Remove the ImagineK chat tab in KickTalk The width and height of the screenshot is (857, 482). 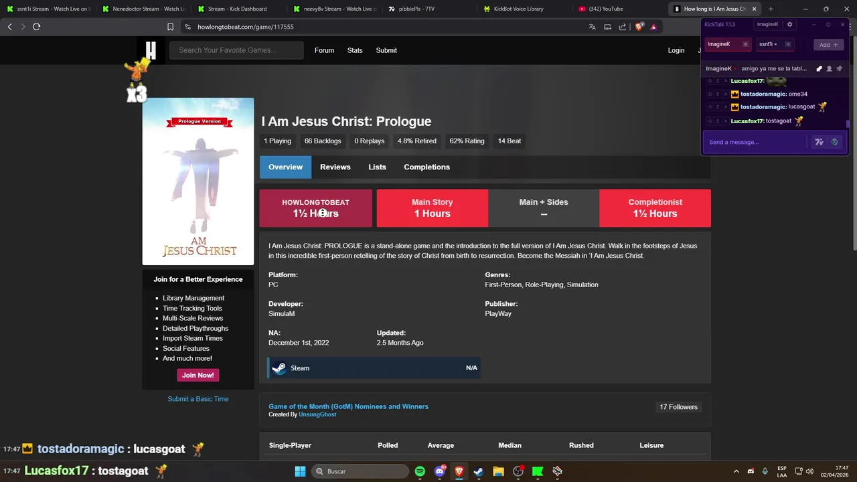point(745,44)
